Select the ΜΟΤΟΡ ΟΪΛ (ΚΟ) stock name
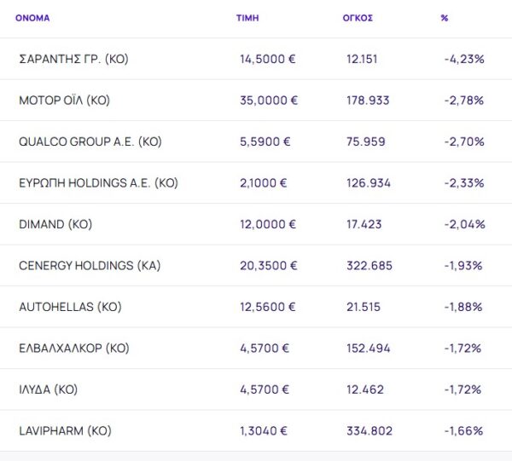Viewport: 512px width, 461px height. point(64,101)
